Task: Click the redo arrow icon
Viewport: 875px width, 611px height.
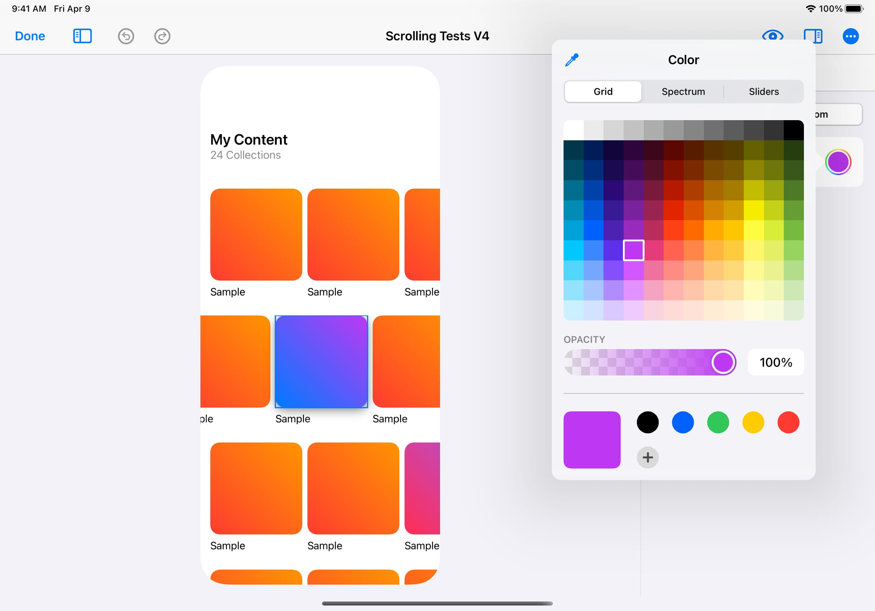Action: [x=162, y=36]
